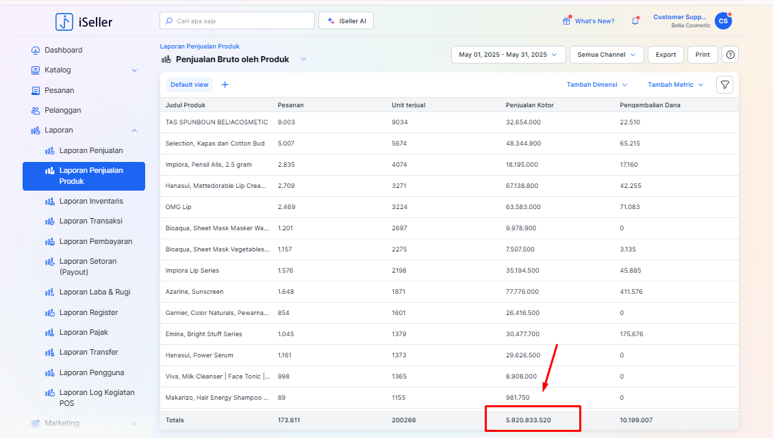Expand the Semua Channel dropdown
This screenshot has width=773, height=438.
coord(607,55)
